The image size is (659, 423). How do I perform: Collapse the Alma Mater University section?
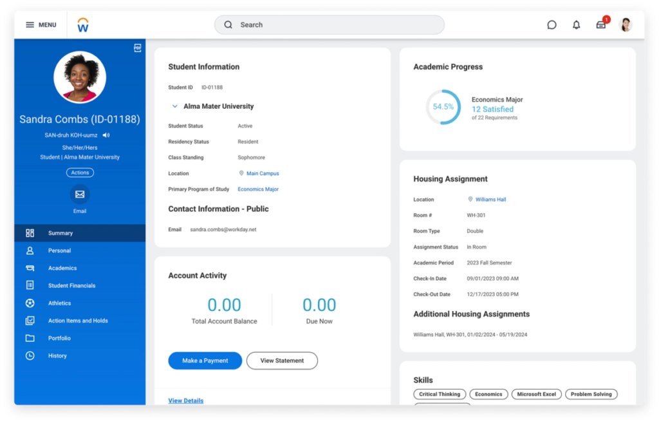point(174,106)
